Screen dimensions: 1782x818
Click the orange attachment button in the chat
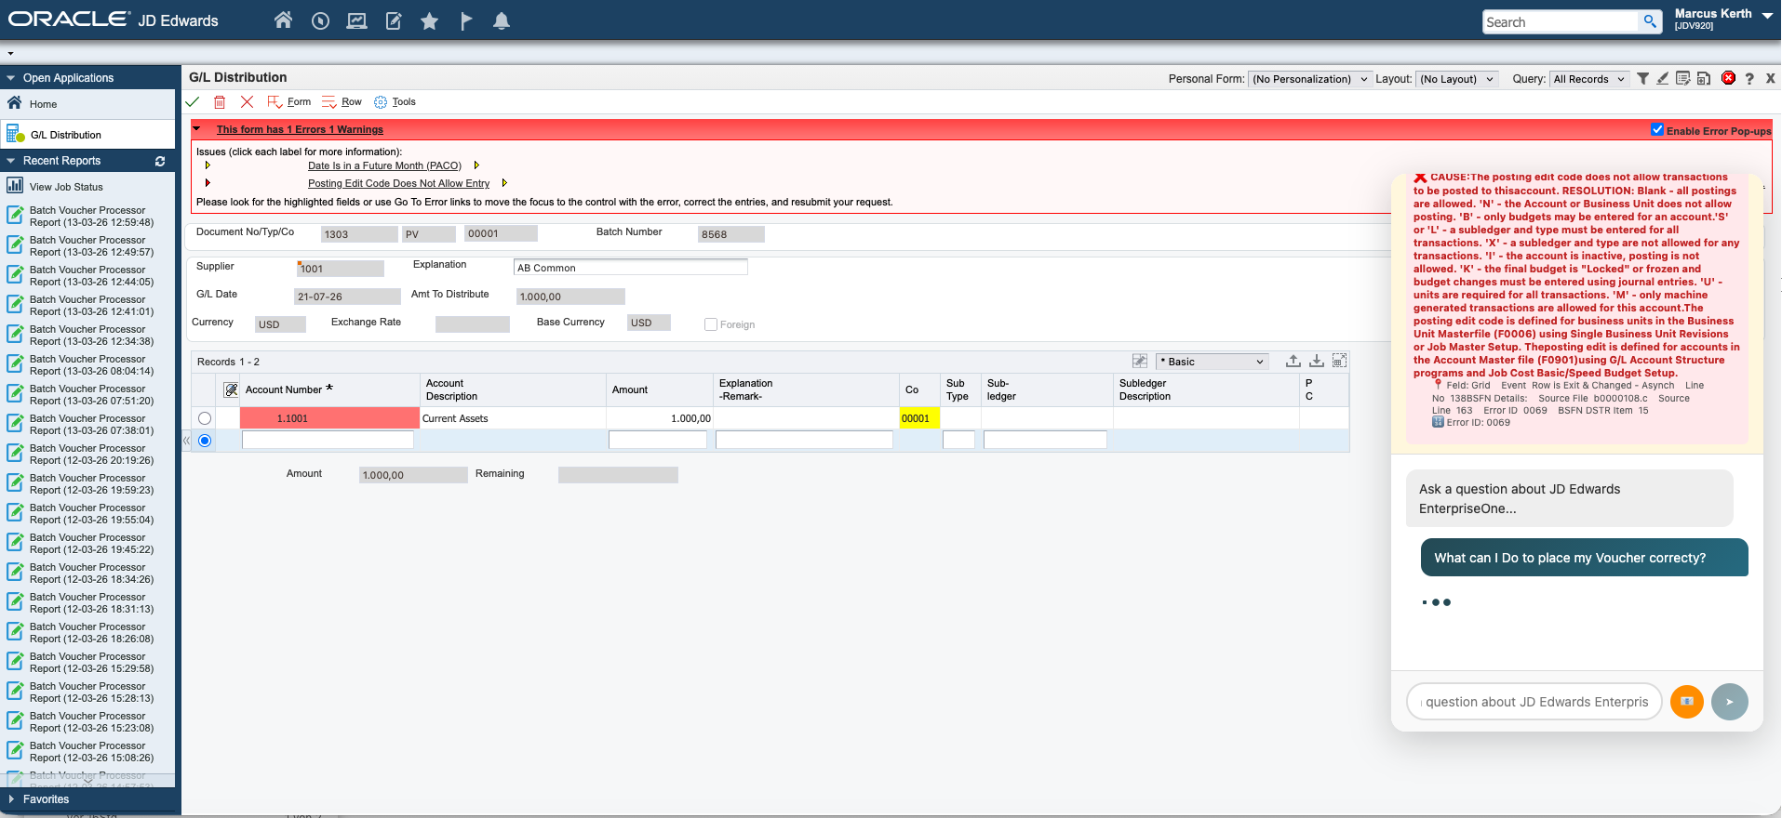(1686, 702)
